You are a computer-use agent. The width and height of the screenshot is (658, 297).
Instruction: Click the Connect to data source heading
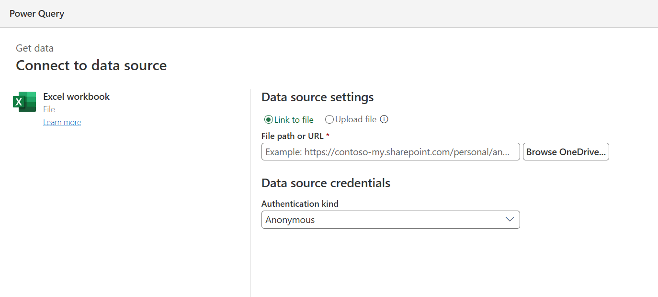[91, 65]
